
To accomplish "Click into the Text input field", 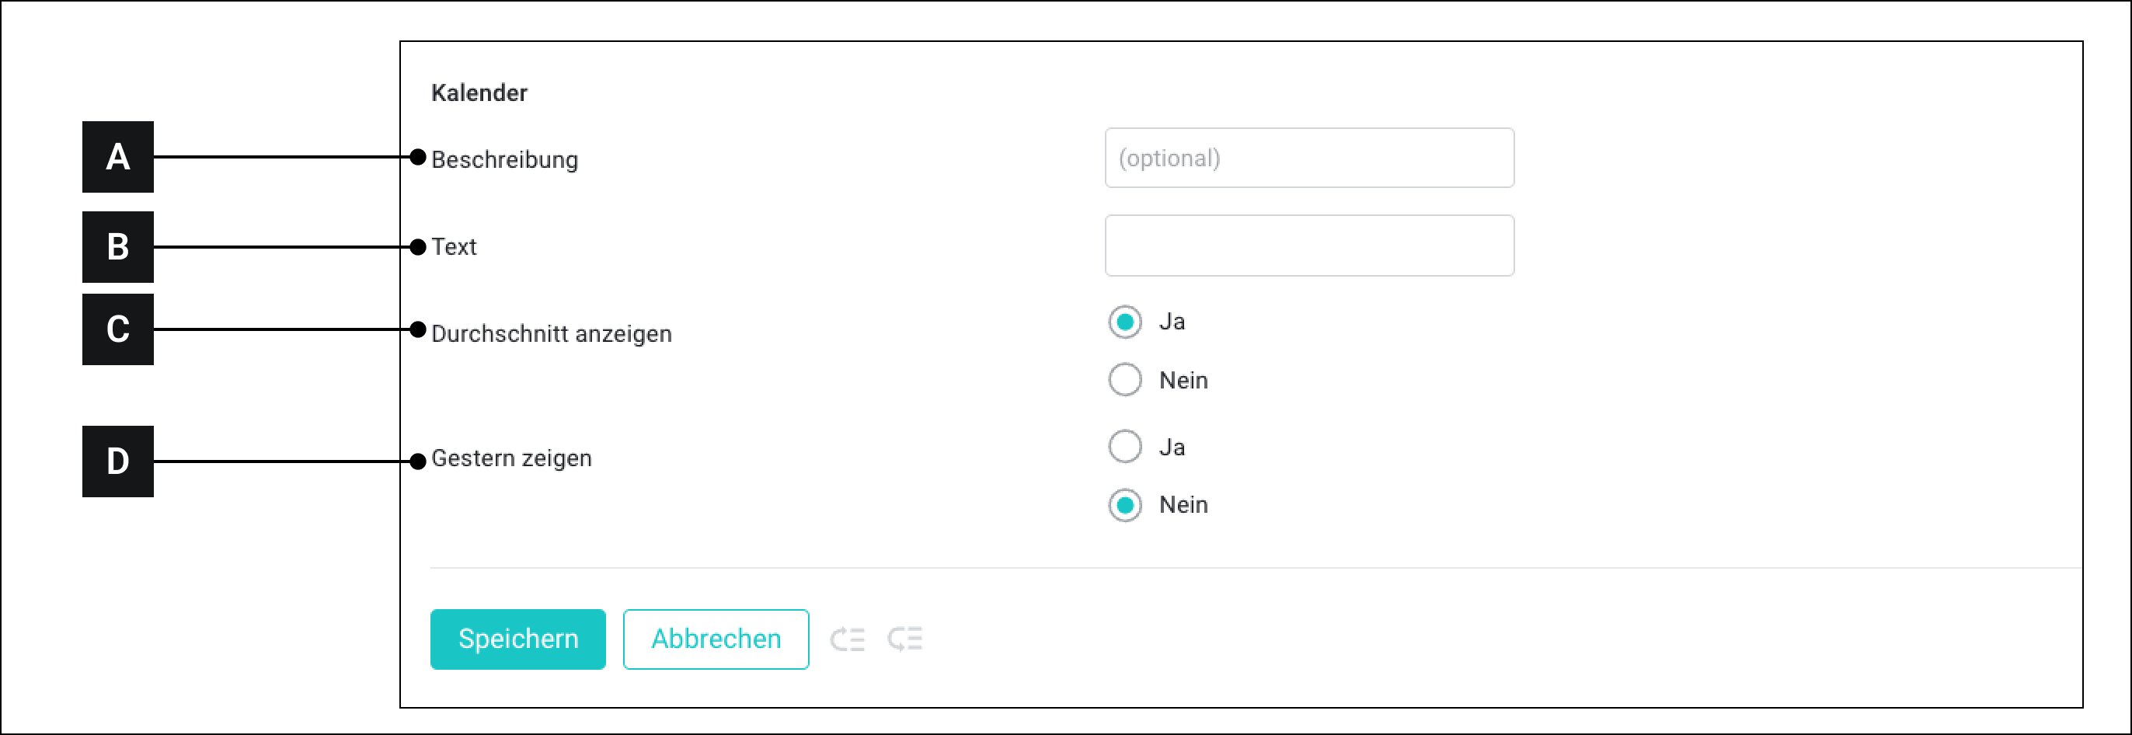I will [1308, 246].
